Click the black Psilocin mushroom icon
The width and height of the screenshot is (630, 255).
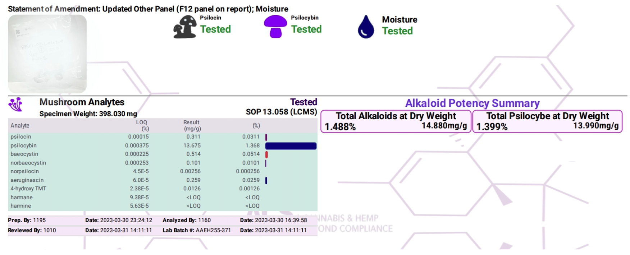coord(185,27)
